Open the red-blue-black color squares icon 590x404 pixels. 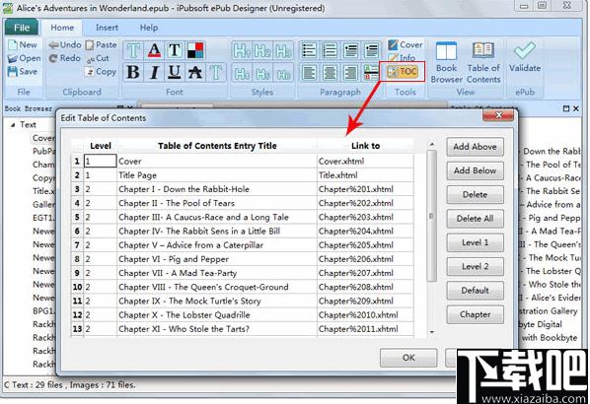(195, 50)
